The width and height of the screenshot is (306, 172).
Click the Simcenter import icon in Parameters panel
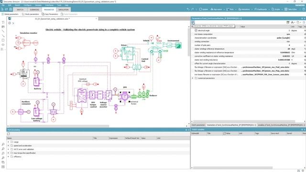click(x=193, y=22)
